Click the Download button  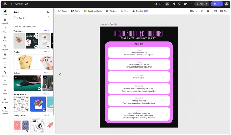click(x=202, y=4)
